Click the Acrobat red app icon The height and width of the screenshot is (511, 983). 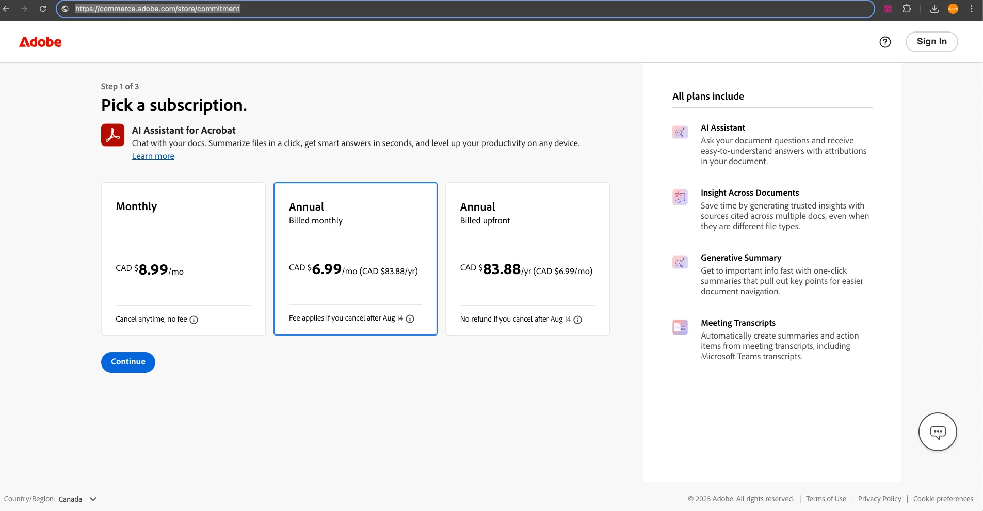[112, 135]
